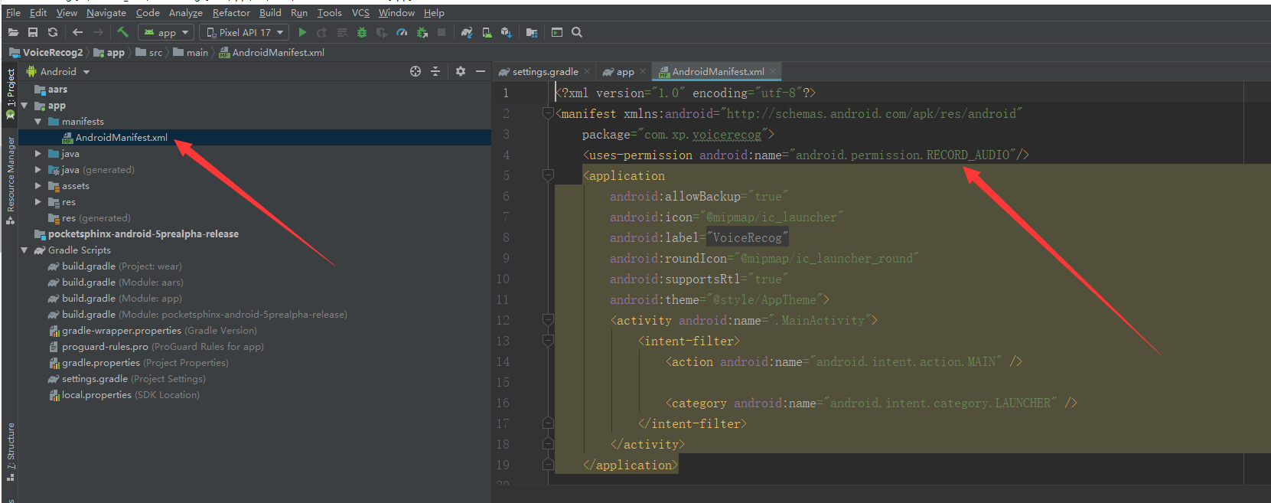
Task: Open the File menu
Action: point(14,12)
